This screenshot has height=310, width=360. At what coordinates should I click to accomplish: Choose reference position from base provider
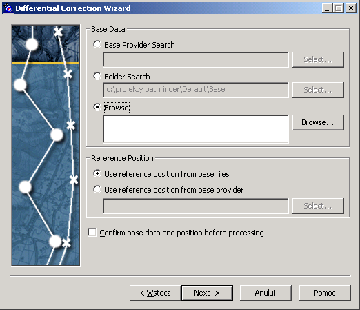(x=97, y=189)
